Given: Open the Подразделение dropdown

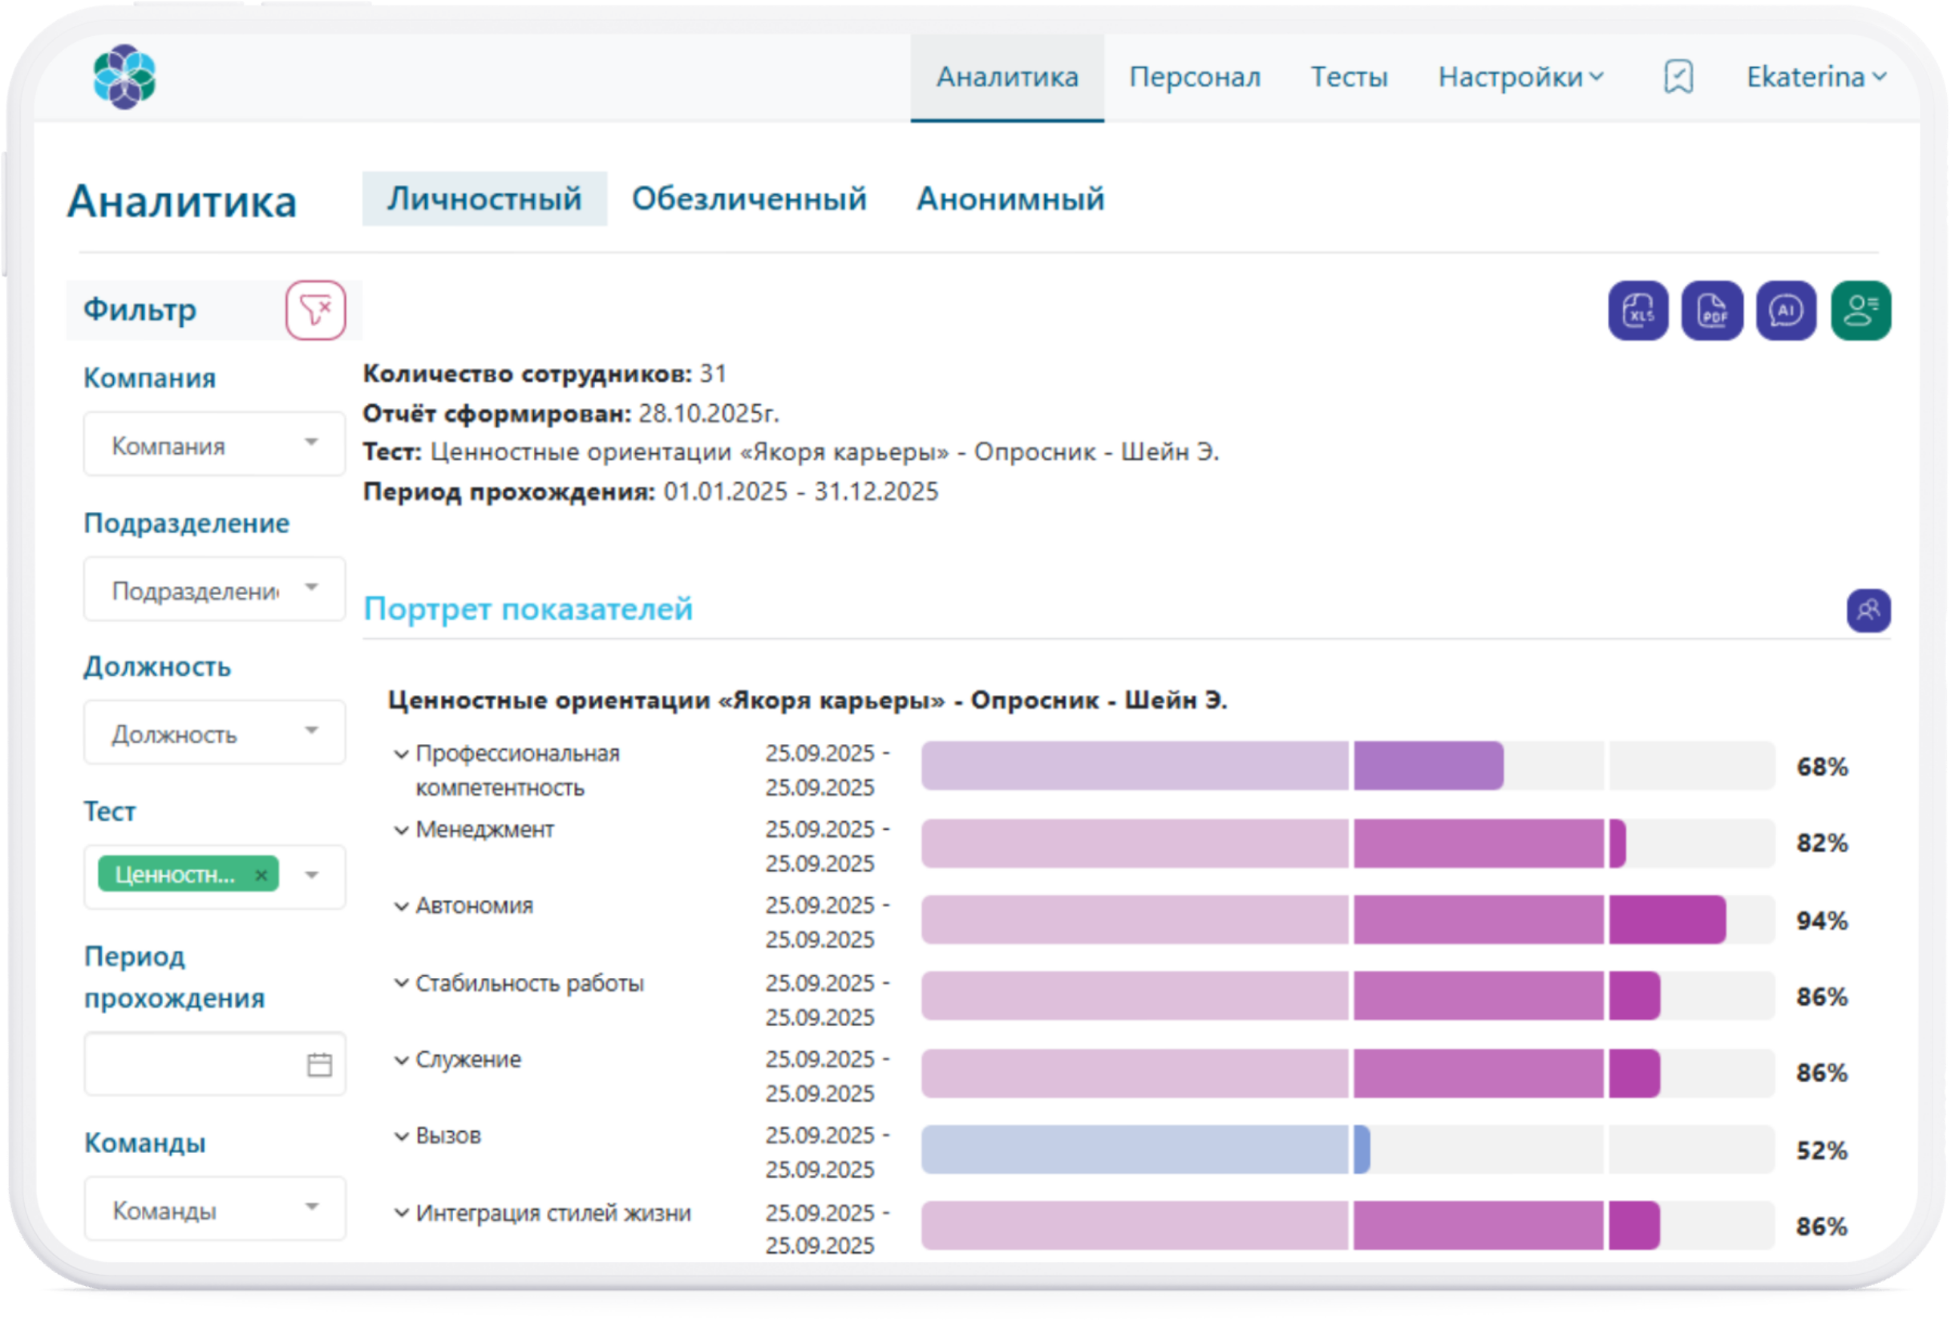Looking at the screenshot, I should click(x=214, y=589).
